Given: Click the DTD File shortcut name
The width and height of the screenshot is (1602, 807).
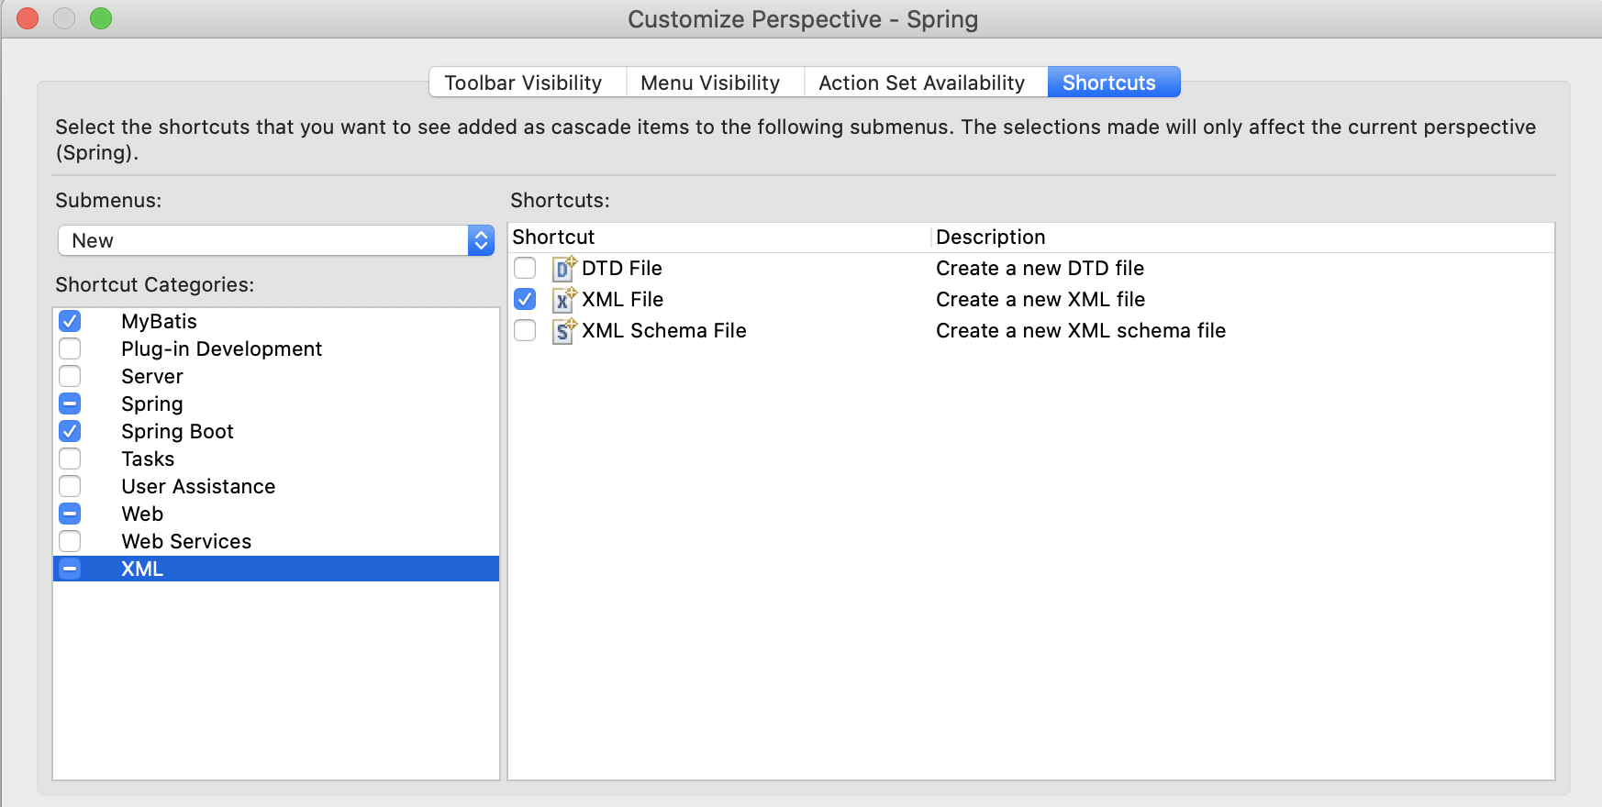Looking at the screenshot, I should click(622, 268).
